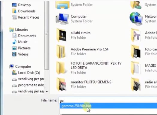Click drive icon beside 'programe te ndry'
Screen dimensions: 157x115
coord(14,86)
